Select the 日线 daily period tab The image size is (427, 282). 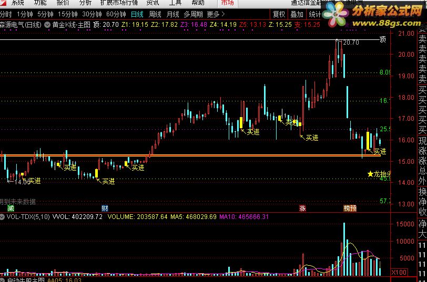pyautogui.click(x=137, y=14)
